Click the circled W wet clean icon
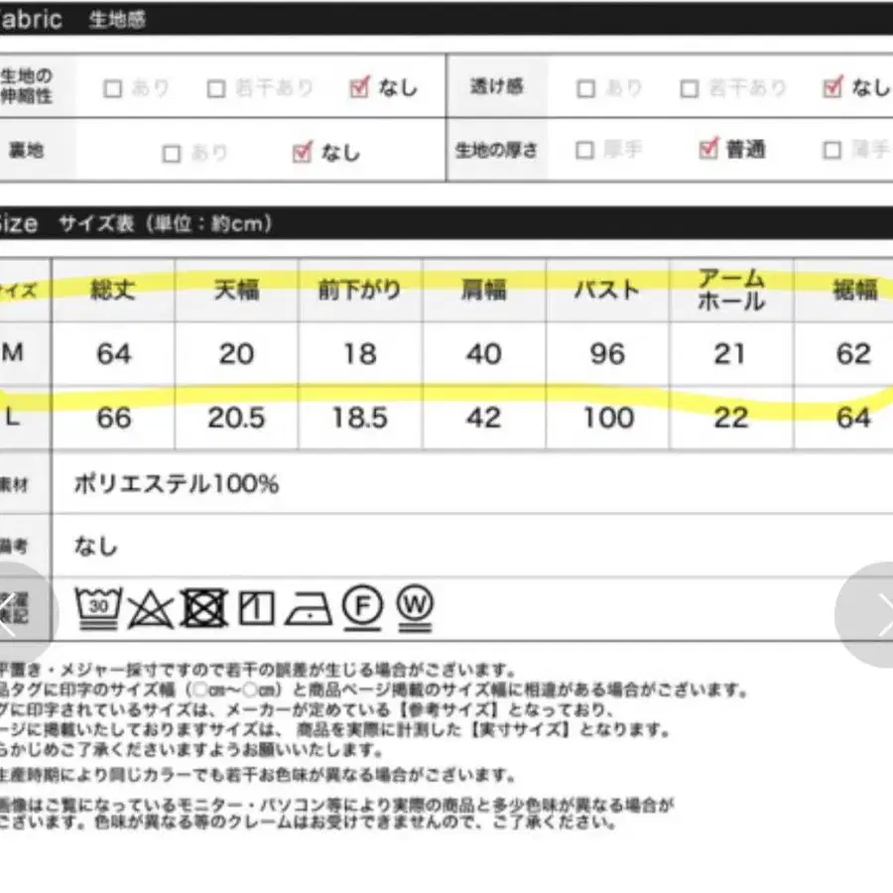893x893 pixels. click(415, 606)
